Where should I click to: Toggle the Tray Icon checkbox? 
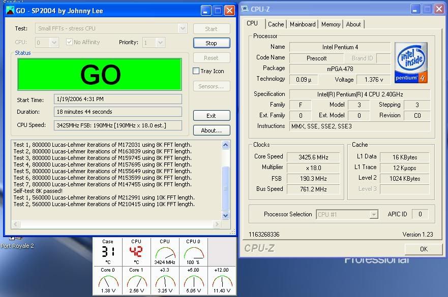coord(196,71)
